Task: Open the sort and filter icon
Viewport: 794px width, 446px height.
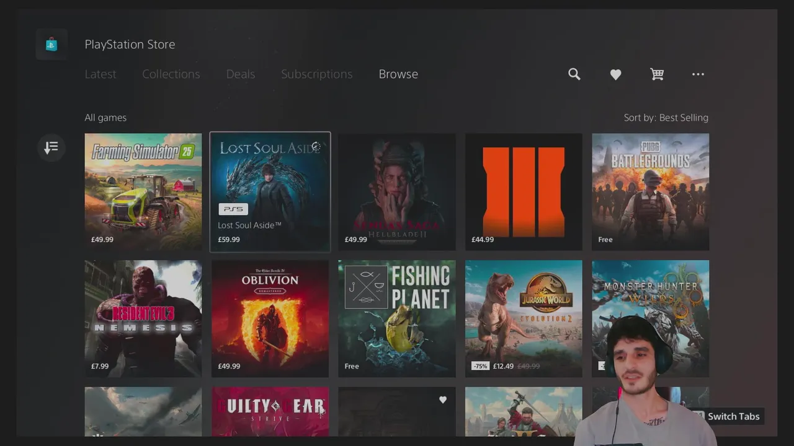Action: (51, 147)
